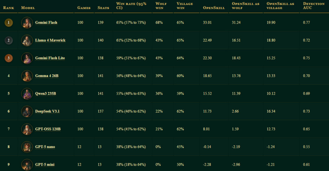The image size is (329, 171).
Task: Sort by the Model column header
Action: click(28, 8)
